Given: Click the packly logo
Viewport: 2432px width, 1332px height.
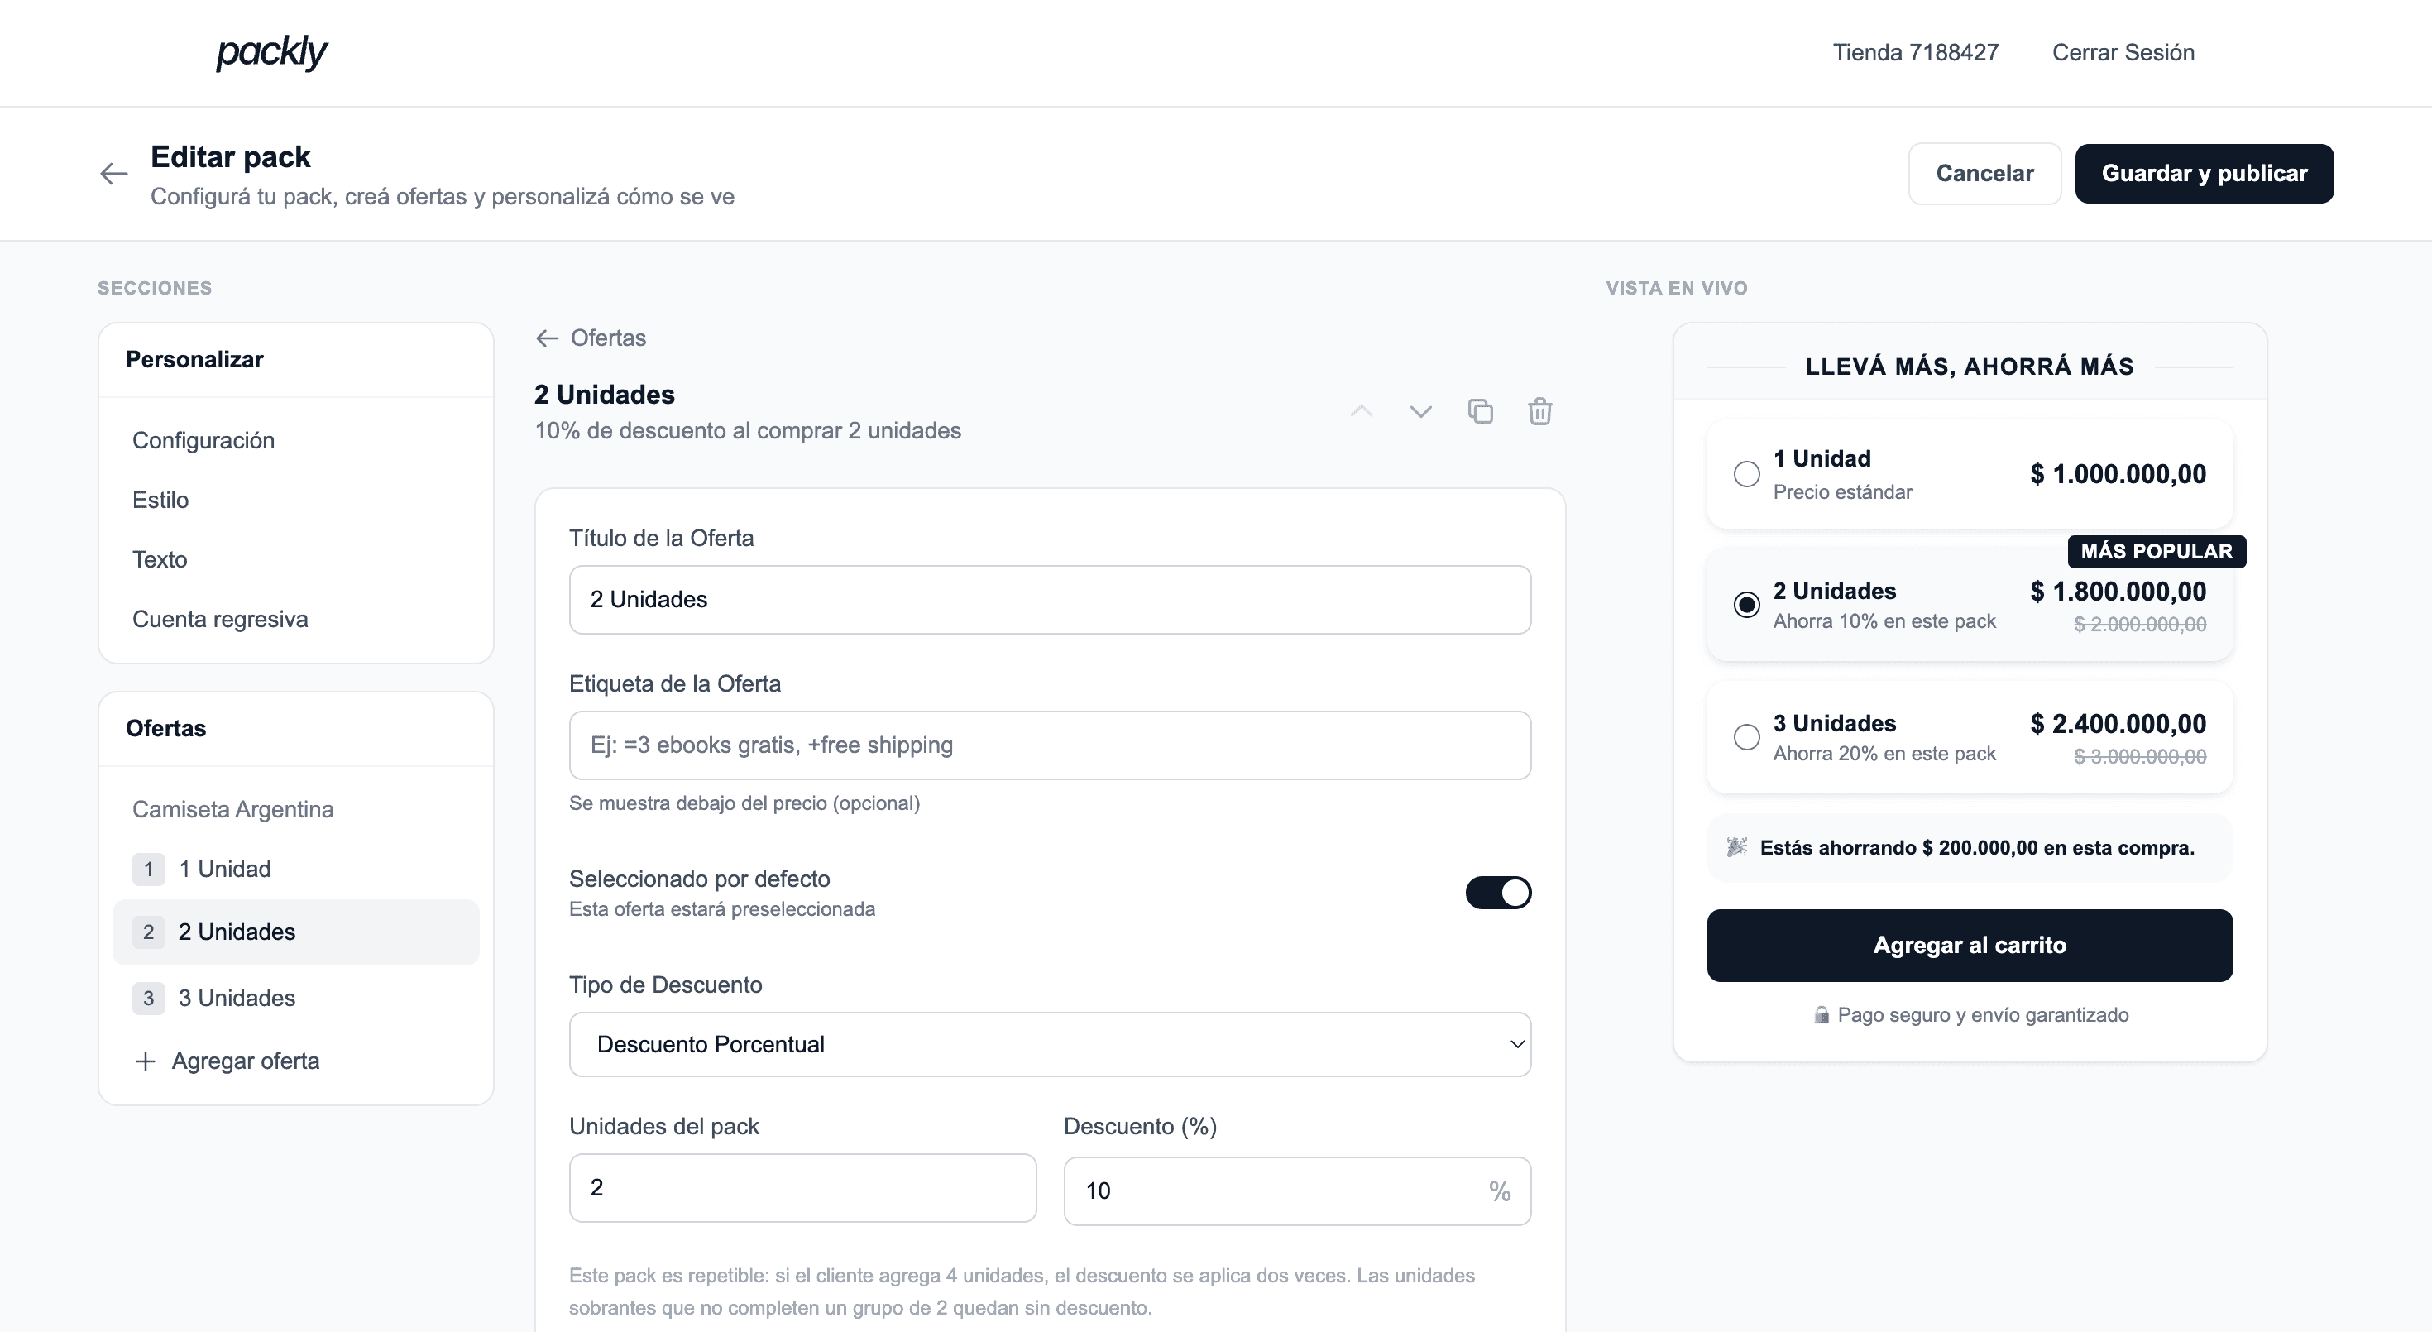Looking at the screenshot, I should coord(272,52).
